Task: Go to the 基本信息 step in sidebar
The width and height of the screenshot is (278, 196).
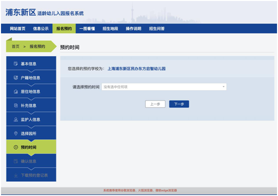Action: point(31,63)
